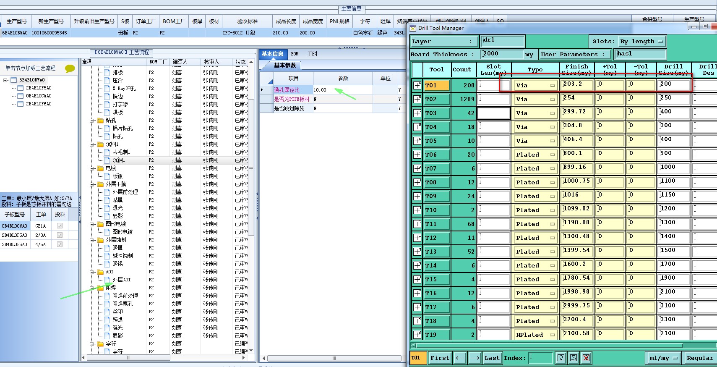Collapse the 外层干膜 folder node
The image size is (717, 367).
92,184
